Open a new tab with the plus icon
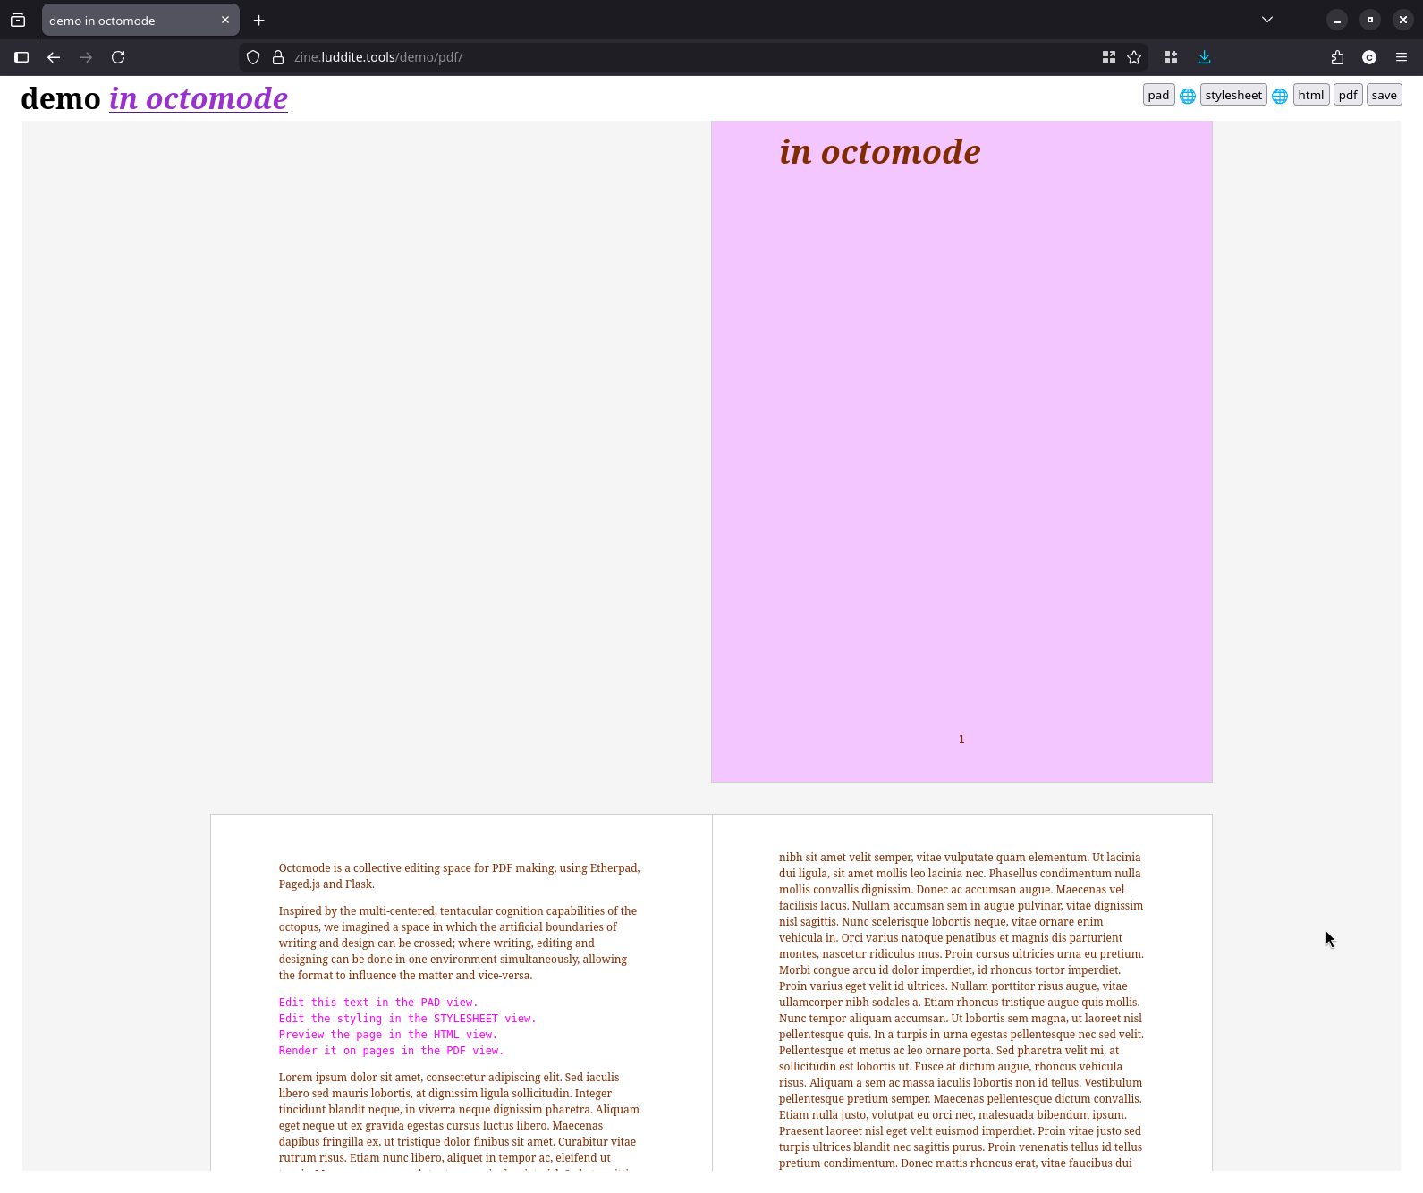This screenshot has width=1423, height=1193. [x=259, y=20]
